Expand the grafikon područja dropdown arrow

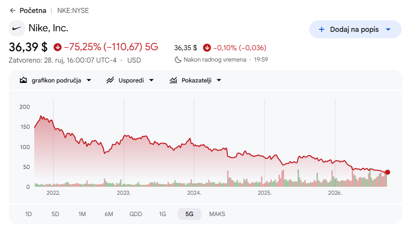tap(89, 80)
